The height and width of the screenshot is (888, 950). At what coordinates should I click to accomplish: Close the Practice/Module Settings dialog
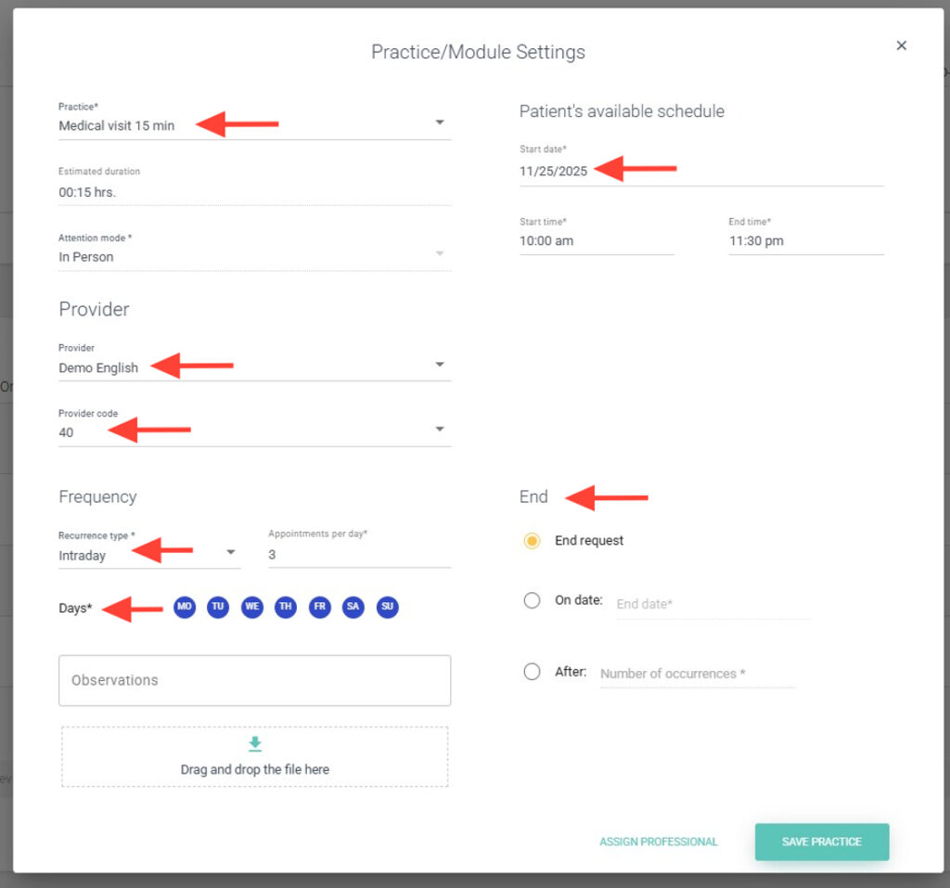(x=901, y=45)
